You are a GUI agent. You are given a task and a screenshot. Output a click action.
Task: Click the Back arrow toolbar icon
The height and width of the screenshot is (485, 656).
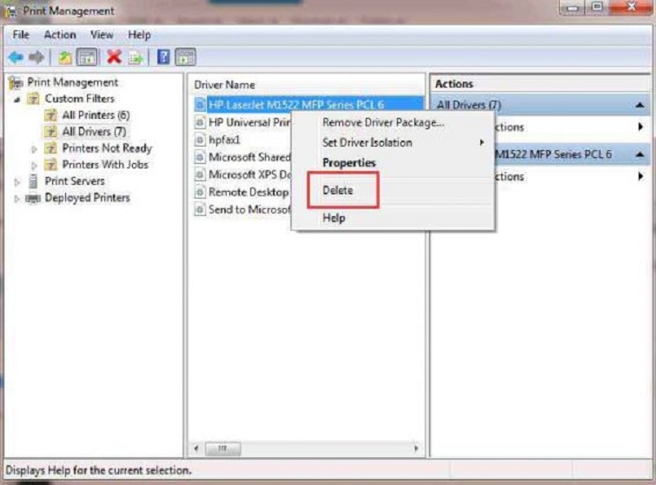[x=16, y=57]
